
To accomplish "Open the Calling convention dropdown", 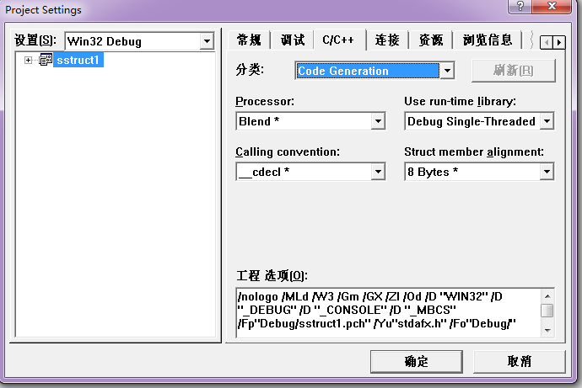I will (x=378, y=172).
